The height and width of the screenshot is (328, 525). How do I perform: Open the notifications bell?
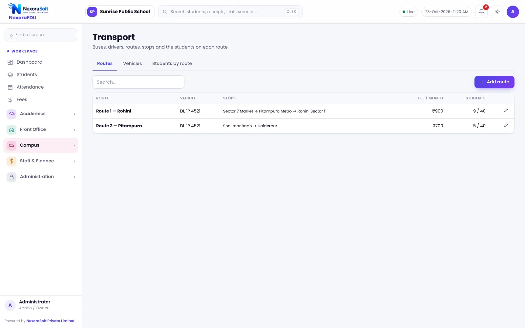pos(481,12)
